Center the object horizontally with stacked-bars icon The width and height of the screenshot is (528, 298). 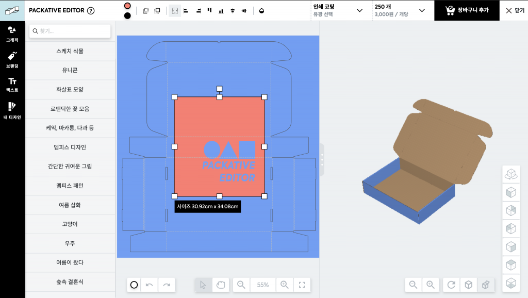click(233, 11)
